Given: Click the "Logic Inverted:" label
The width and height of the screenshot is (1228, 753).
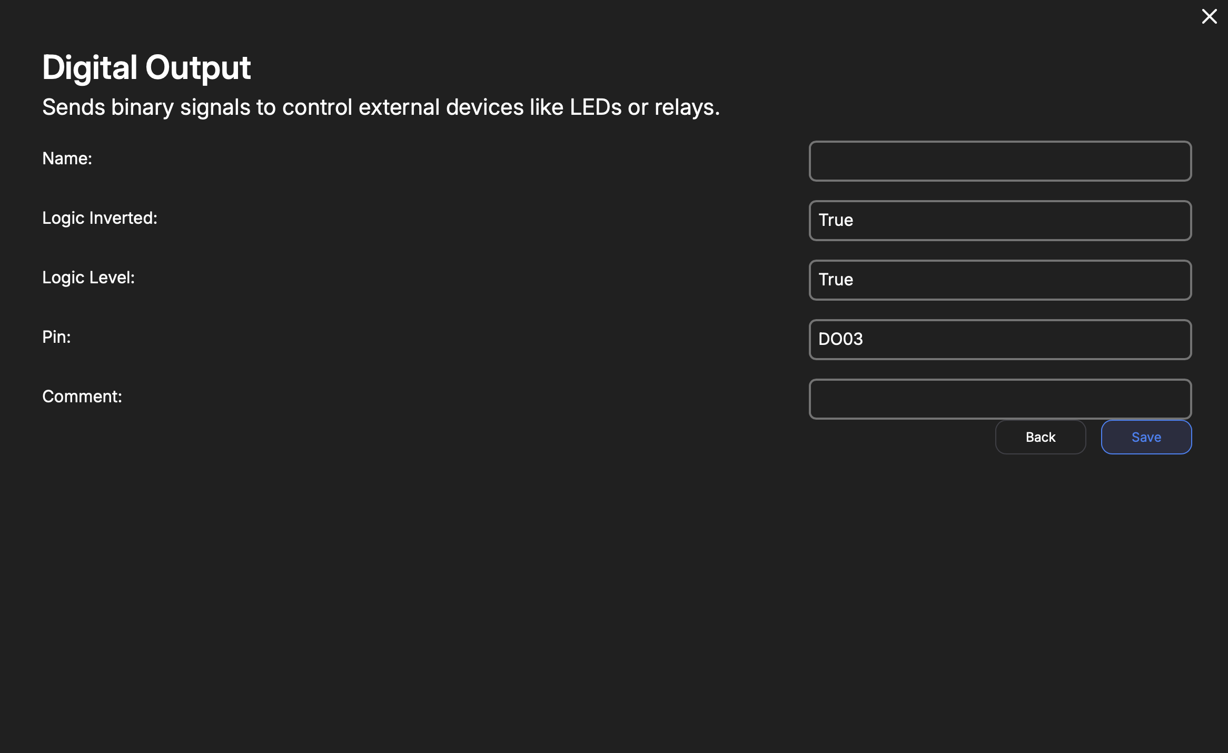Looking at the screenshot, I should 100,218.
